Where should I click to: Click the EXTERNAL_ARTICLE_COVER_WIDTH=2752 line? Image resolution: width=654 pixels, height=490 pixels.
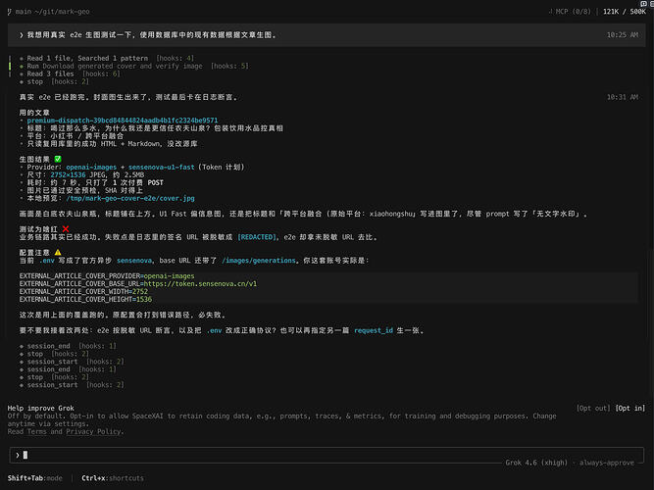[83, 291]
